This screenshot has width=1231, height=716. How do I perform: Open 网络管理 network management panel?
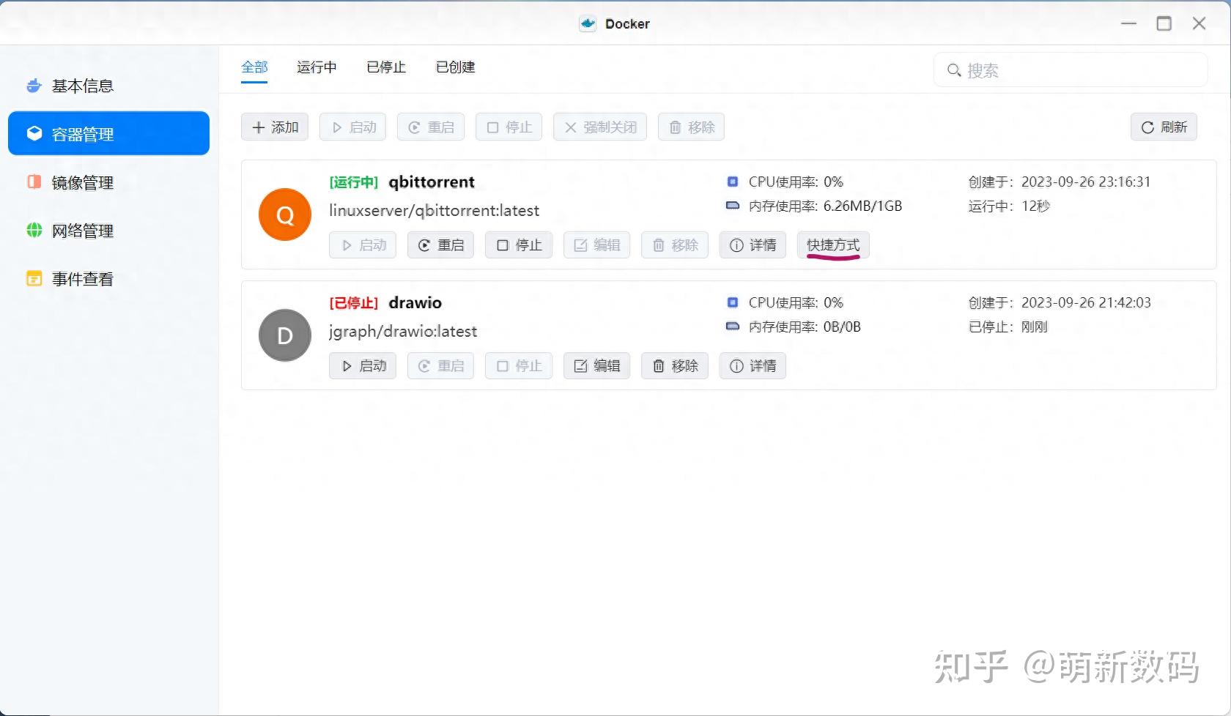tap(81, 230)
